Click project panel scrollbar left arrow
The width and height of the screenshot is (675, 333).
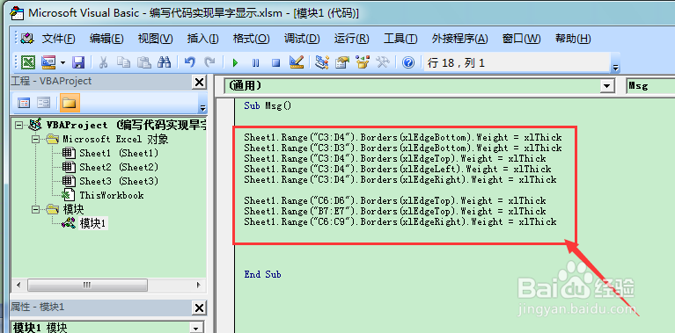pyautogui.click(x=18, y=285)
